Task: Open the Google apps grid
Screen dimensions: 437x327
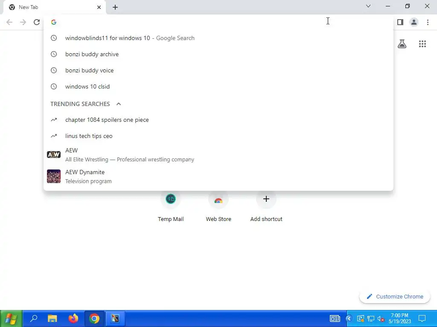Action: 422,44
